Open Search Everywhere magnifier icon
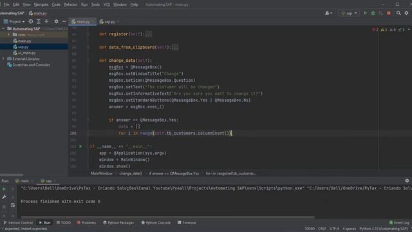412x232 pixels. [398, 13]
